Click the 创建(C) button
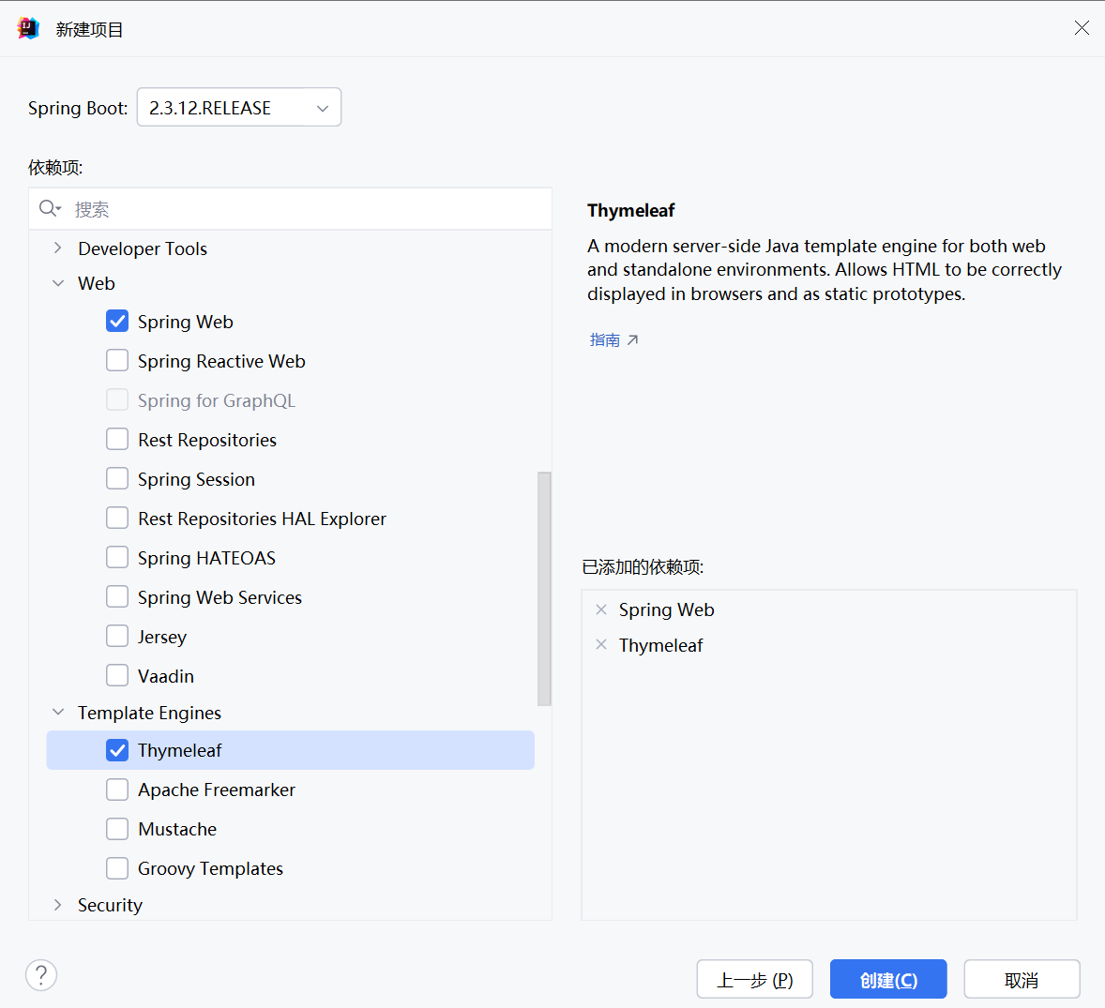Image resolution: width=1105 pixels, height=1008 pixels. point(888,979)
